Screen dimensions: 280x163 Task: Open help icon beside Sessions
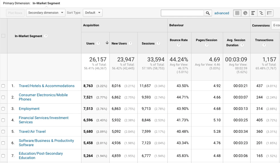click(x=158, y=43)
